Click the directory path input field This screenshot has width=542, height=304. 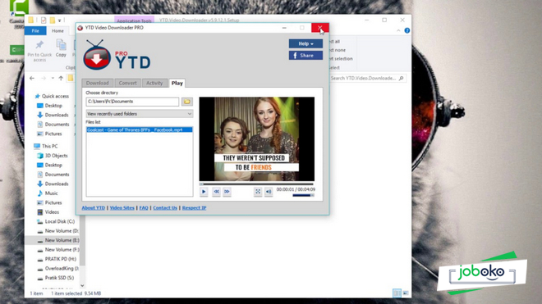132,102
